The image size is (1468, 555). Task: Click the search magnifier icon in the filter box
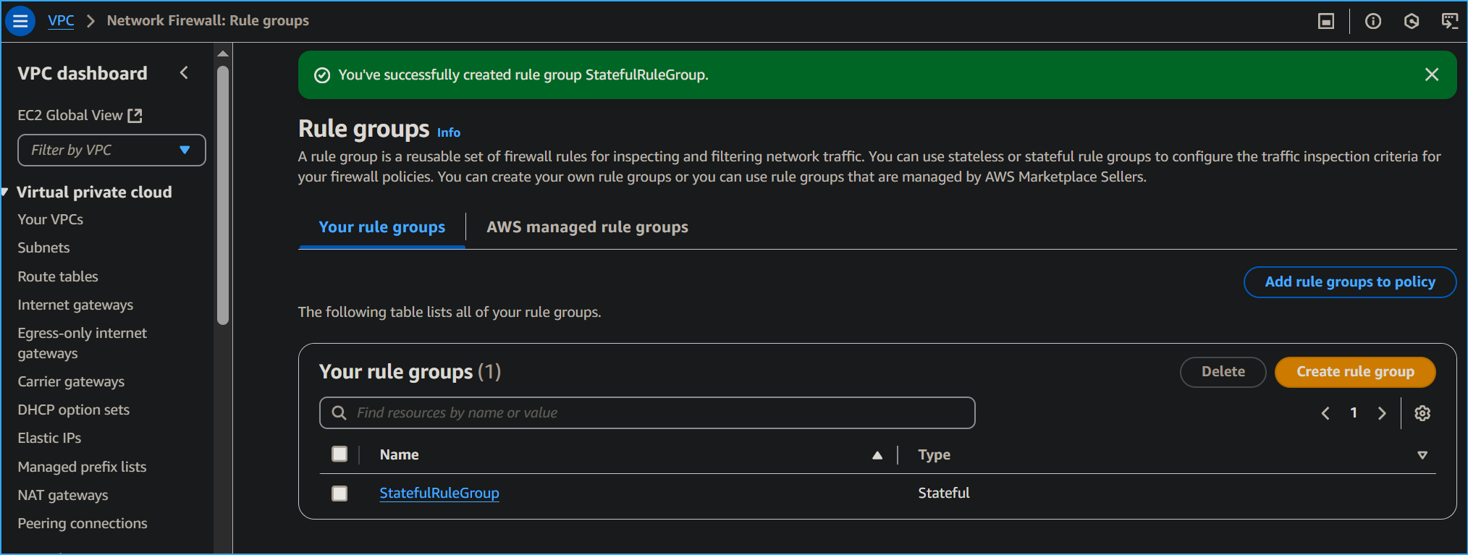tap(339, 413)
